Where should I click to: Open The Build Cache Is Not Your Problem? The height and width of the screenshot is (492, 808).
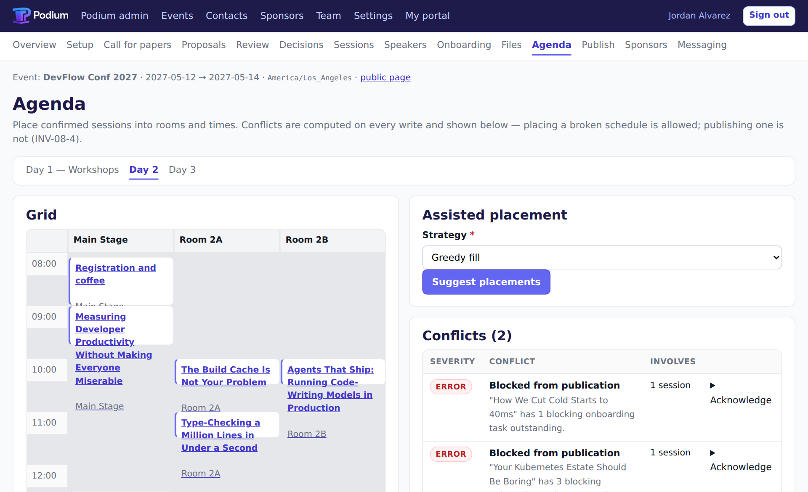click(226, 376)
